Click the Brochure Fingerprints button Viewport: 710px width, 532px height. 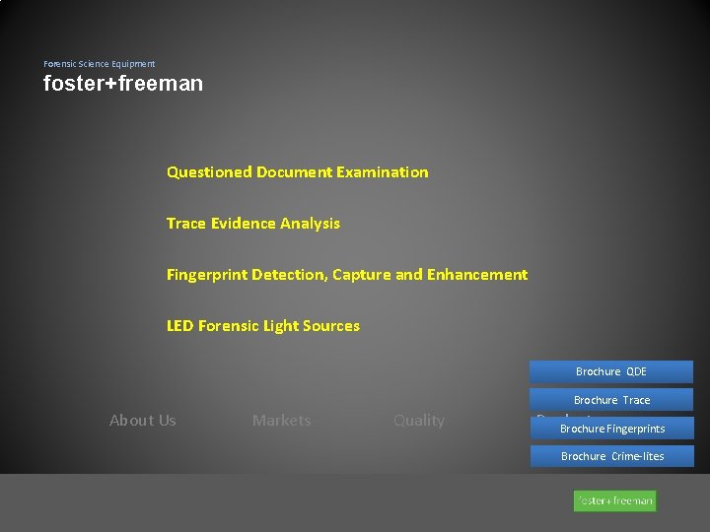pyautogui.click(x=612, y=429)
